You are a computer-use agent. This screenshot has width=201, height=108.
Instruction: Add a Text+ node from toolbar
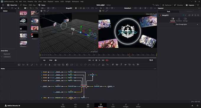pos(27,65)
